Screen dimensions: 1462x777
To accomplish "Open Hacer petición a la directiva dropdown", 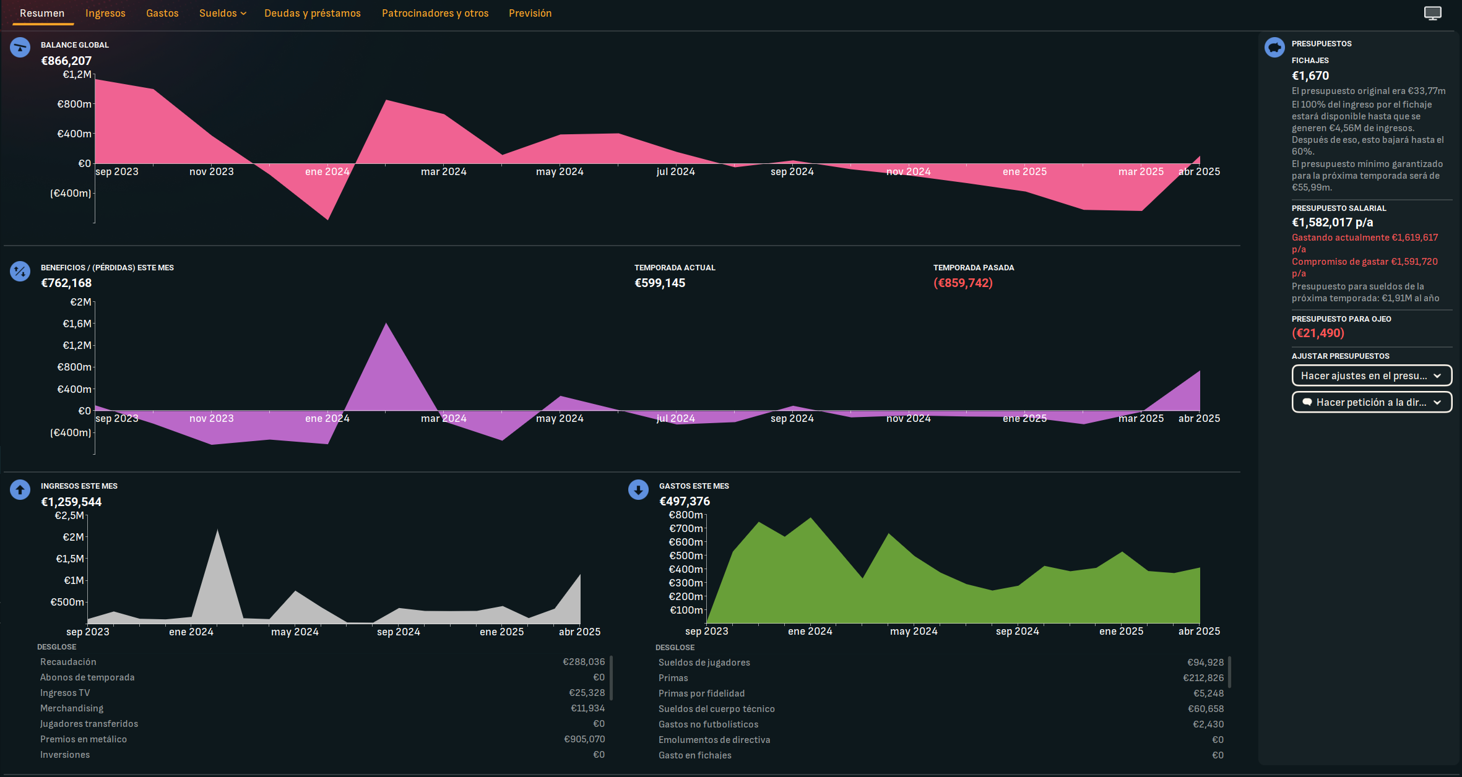I will [1372, 402].
